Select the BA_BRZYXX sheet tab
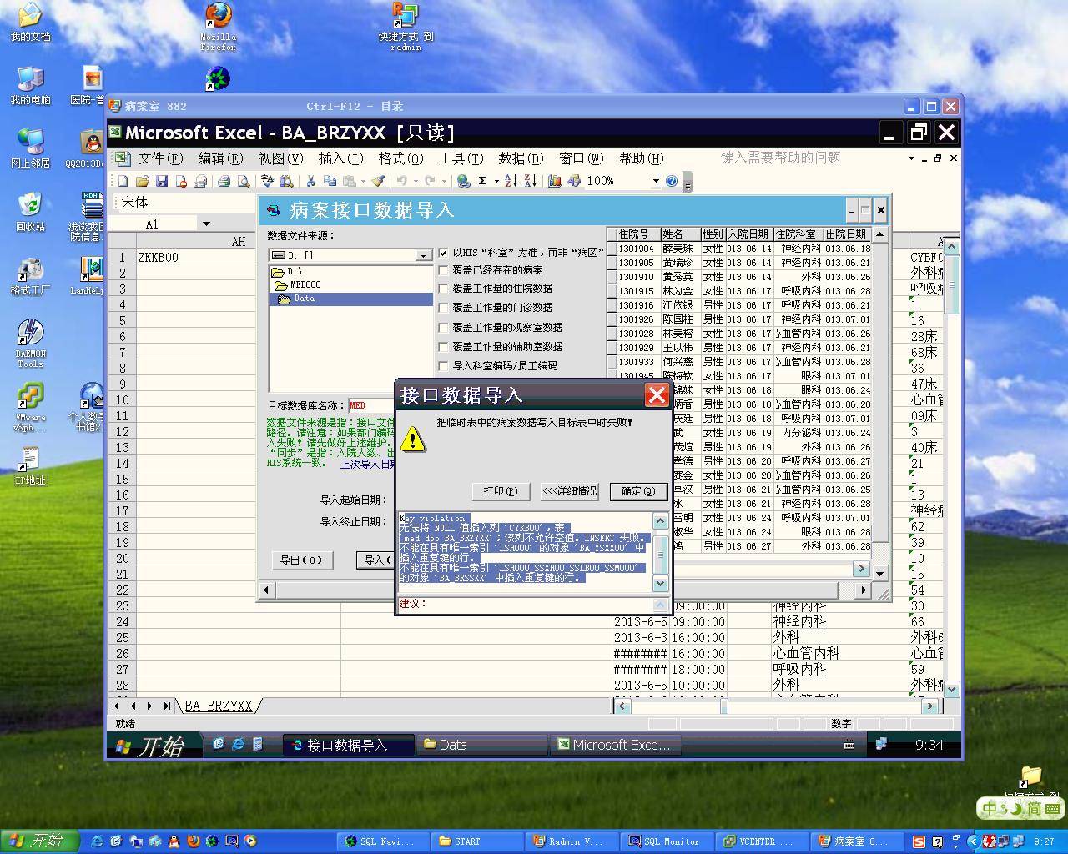Viewport: 1068px width, 854px height. [218, 706]
